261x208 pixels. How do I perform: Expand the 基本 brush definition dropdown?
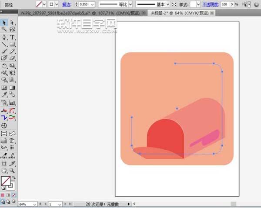[168, 4]
